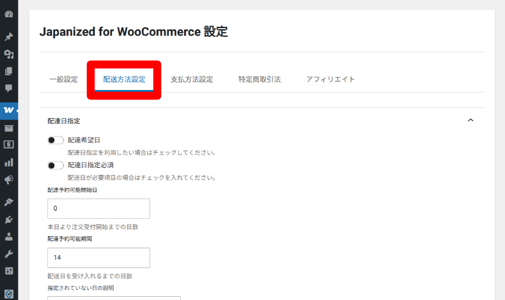Open the shield checkmark security icon
Image resolution: width=505 pixels, height=300 pixels.
click(9, 294)
